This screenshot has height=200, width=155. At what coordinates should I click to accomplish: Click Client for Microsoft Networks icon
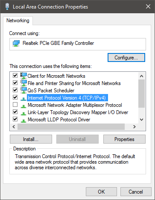coord(23,76)
